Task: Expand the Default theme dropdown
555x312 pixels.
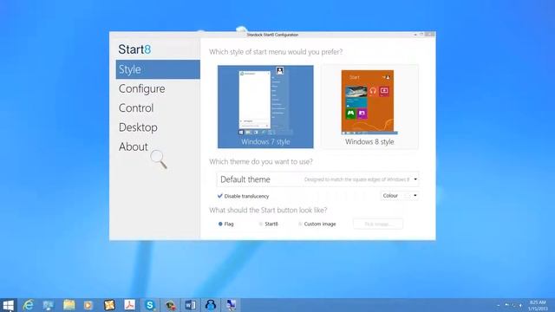Action: (x=318, y=179)
